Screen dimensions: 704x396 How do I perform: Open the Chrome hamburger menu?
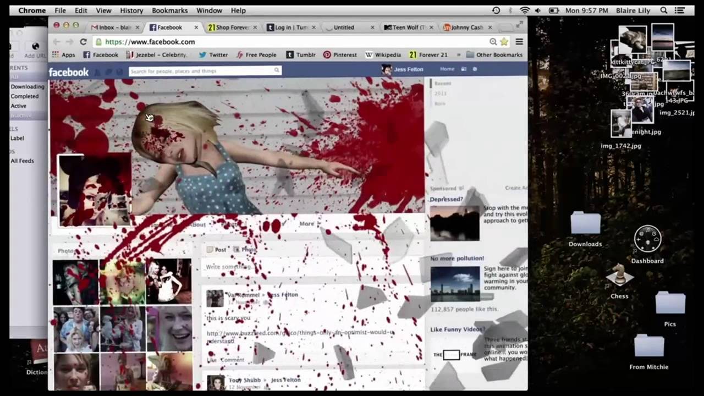tap(519, 42)
